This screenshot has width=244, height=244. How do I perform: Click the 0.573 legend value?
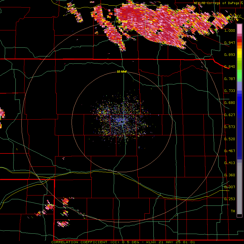[x=230, y=127]
